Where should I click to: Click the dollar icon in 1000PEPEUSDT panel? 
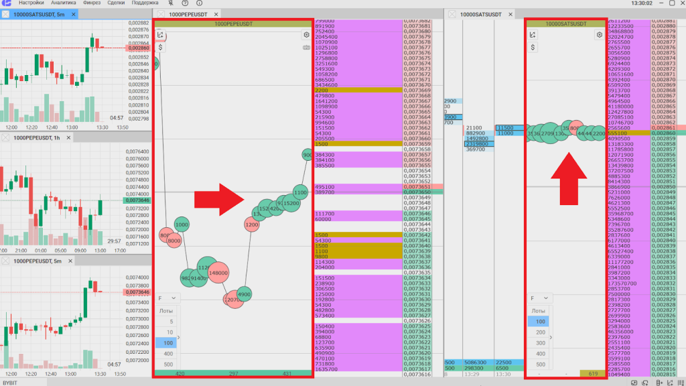coord(161,48)
